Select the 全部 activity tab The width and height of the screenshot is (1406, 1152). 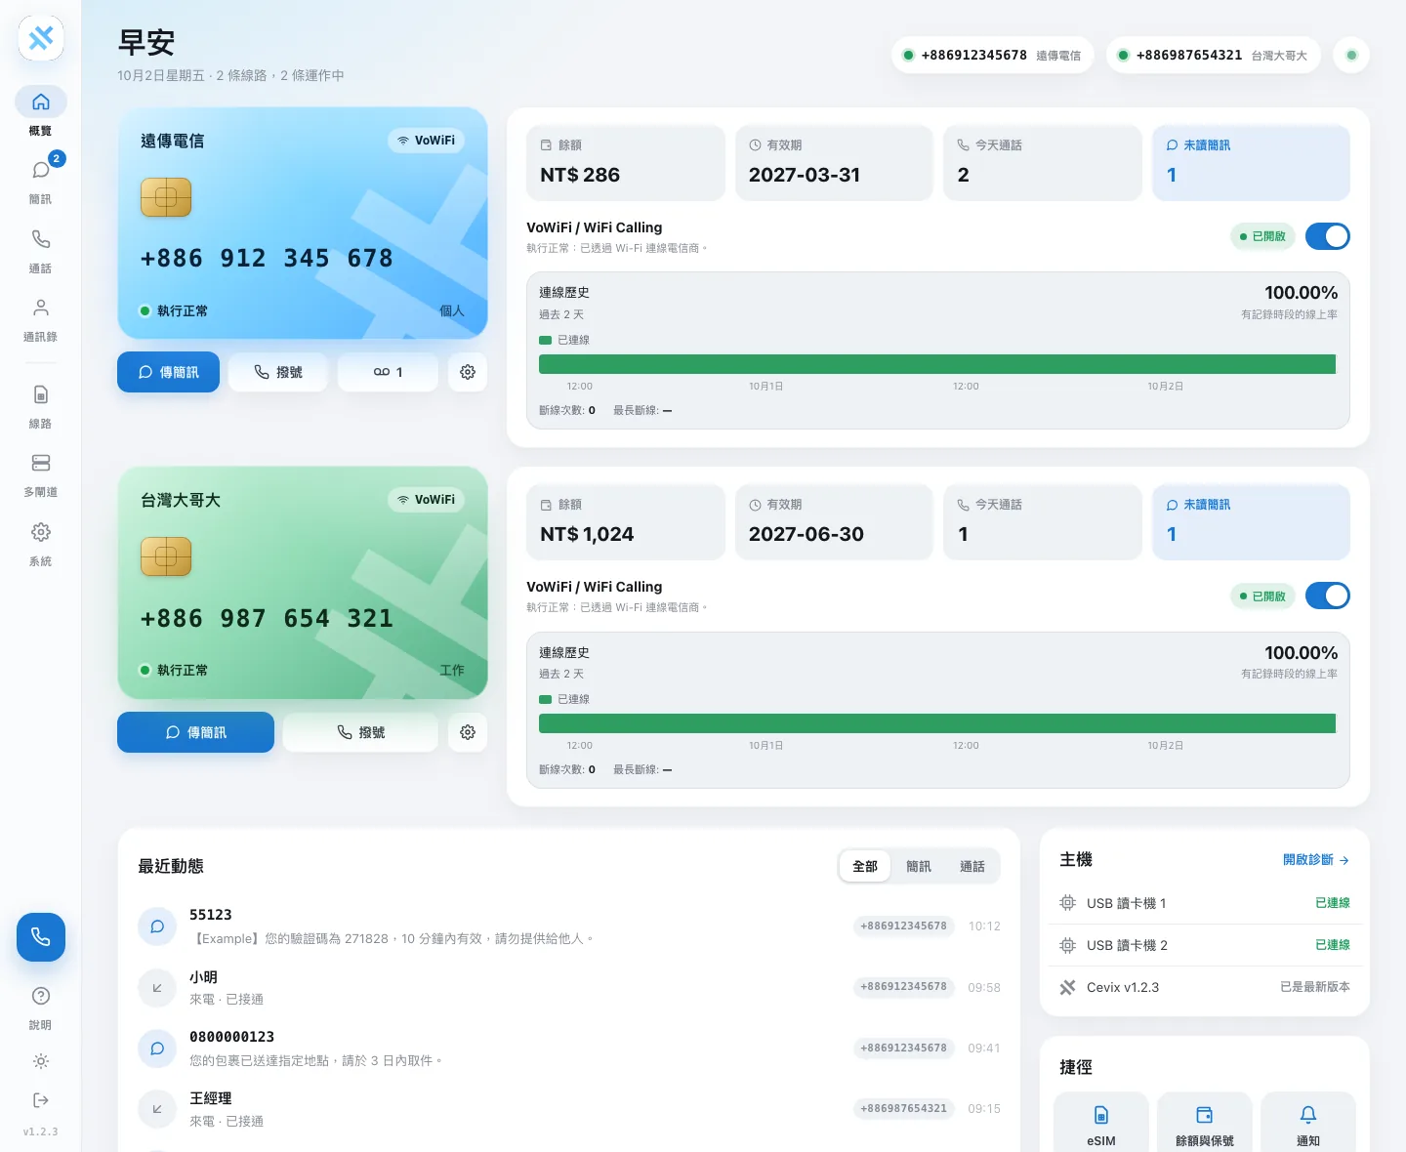click(865, 866)
